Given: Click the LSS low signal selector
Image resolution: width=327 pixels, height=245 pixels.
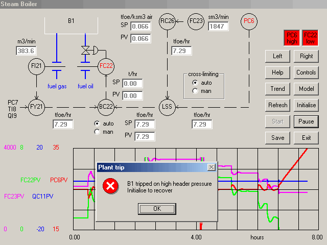Looking at the screenshot, I should point(167,106).
